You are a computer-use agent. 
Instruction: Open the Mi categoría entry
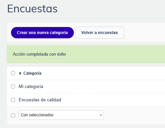click(31, 87)
